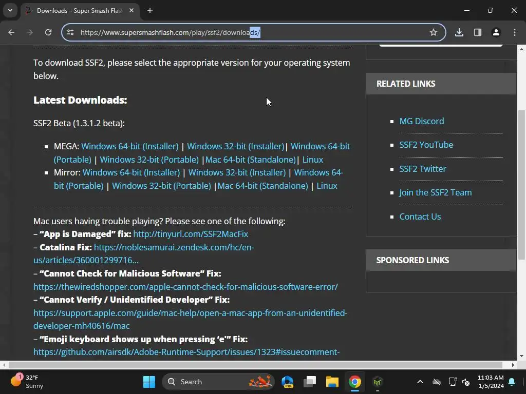Show hidden system tray icons
Screen dimensions: 526x394
tap(420, 382)
